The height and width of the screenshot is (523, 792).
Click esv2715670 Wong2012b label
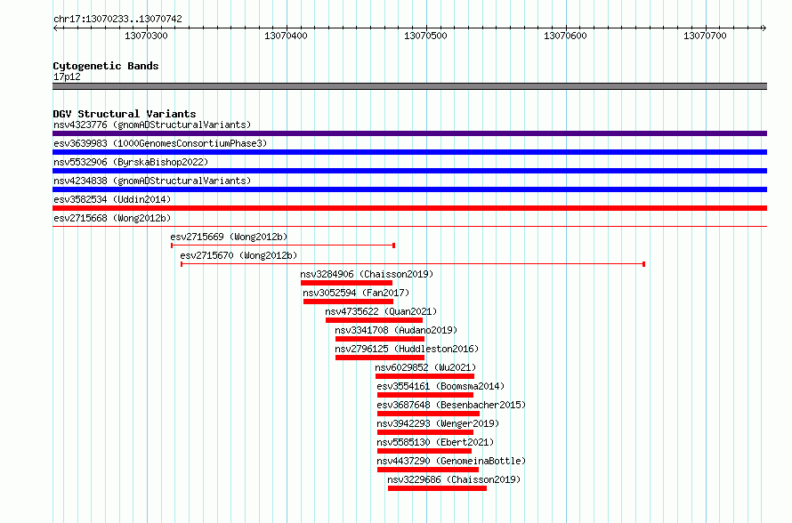pyautogui.click(x=238, y=255)
